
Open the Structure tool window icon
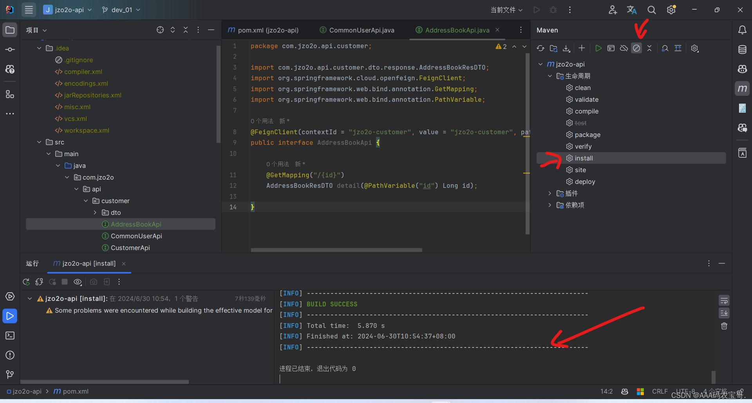pyautogui.click(x=10, y=94)
